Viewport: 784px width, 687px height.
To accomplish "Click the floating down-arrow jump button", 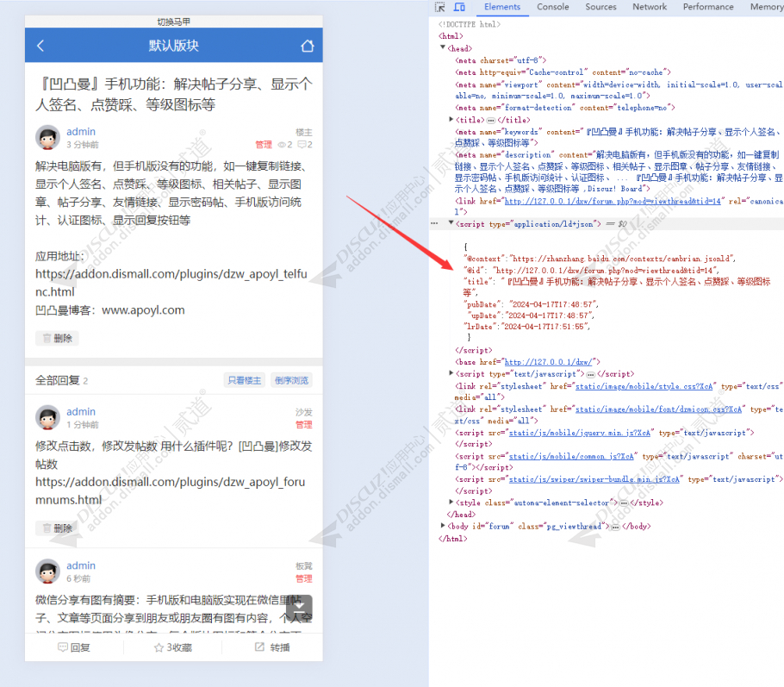I will point(298,607).
